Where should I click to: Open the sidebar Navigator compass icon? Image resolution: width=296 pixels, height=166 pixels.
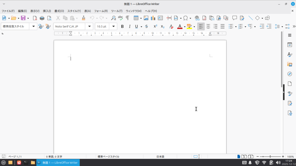(x=290, y=74)
